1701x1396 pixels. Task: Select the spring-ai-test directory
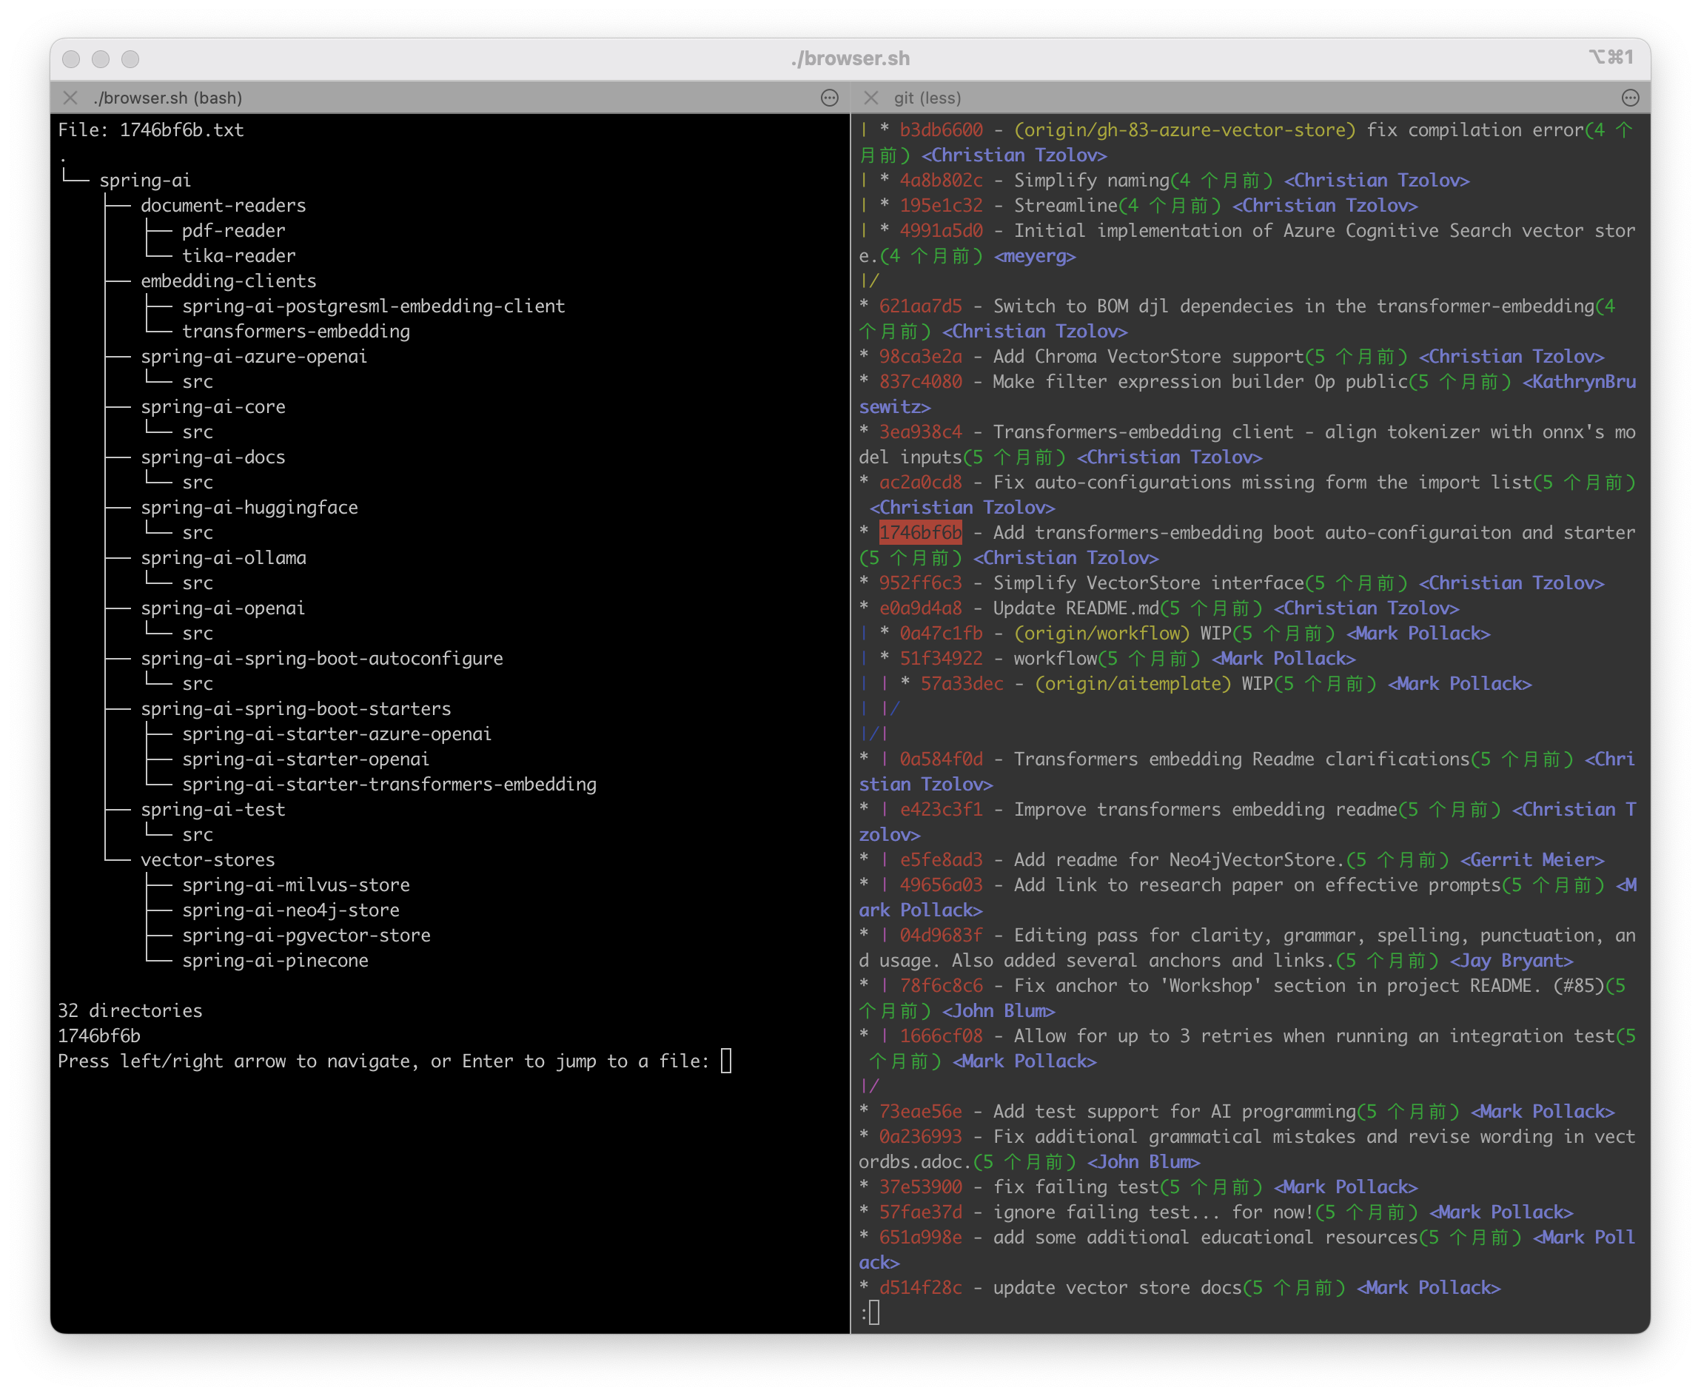[x=212, y=810]
